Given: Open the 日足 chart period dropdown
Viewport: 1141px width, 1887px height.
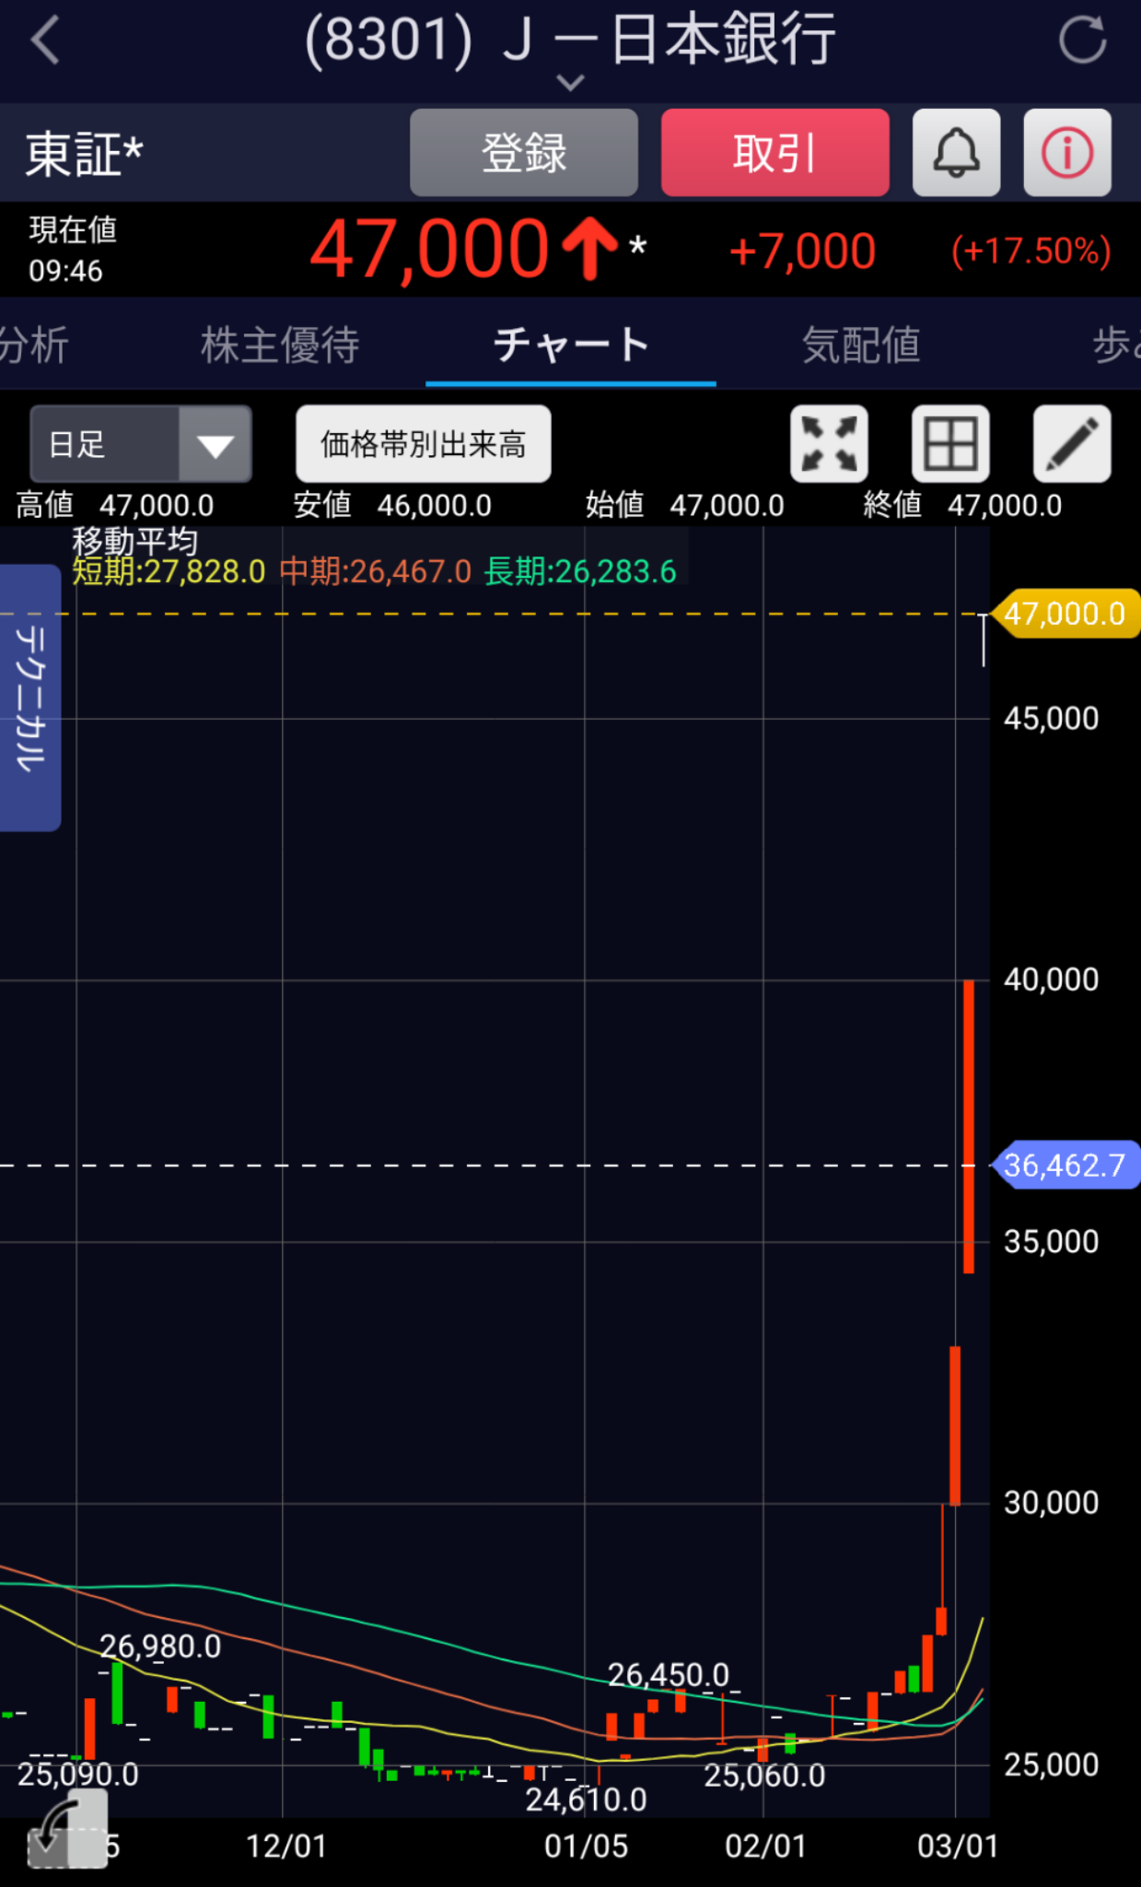Looking at the screenshot, I should [x=141, y=444].
